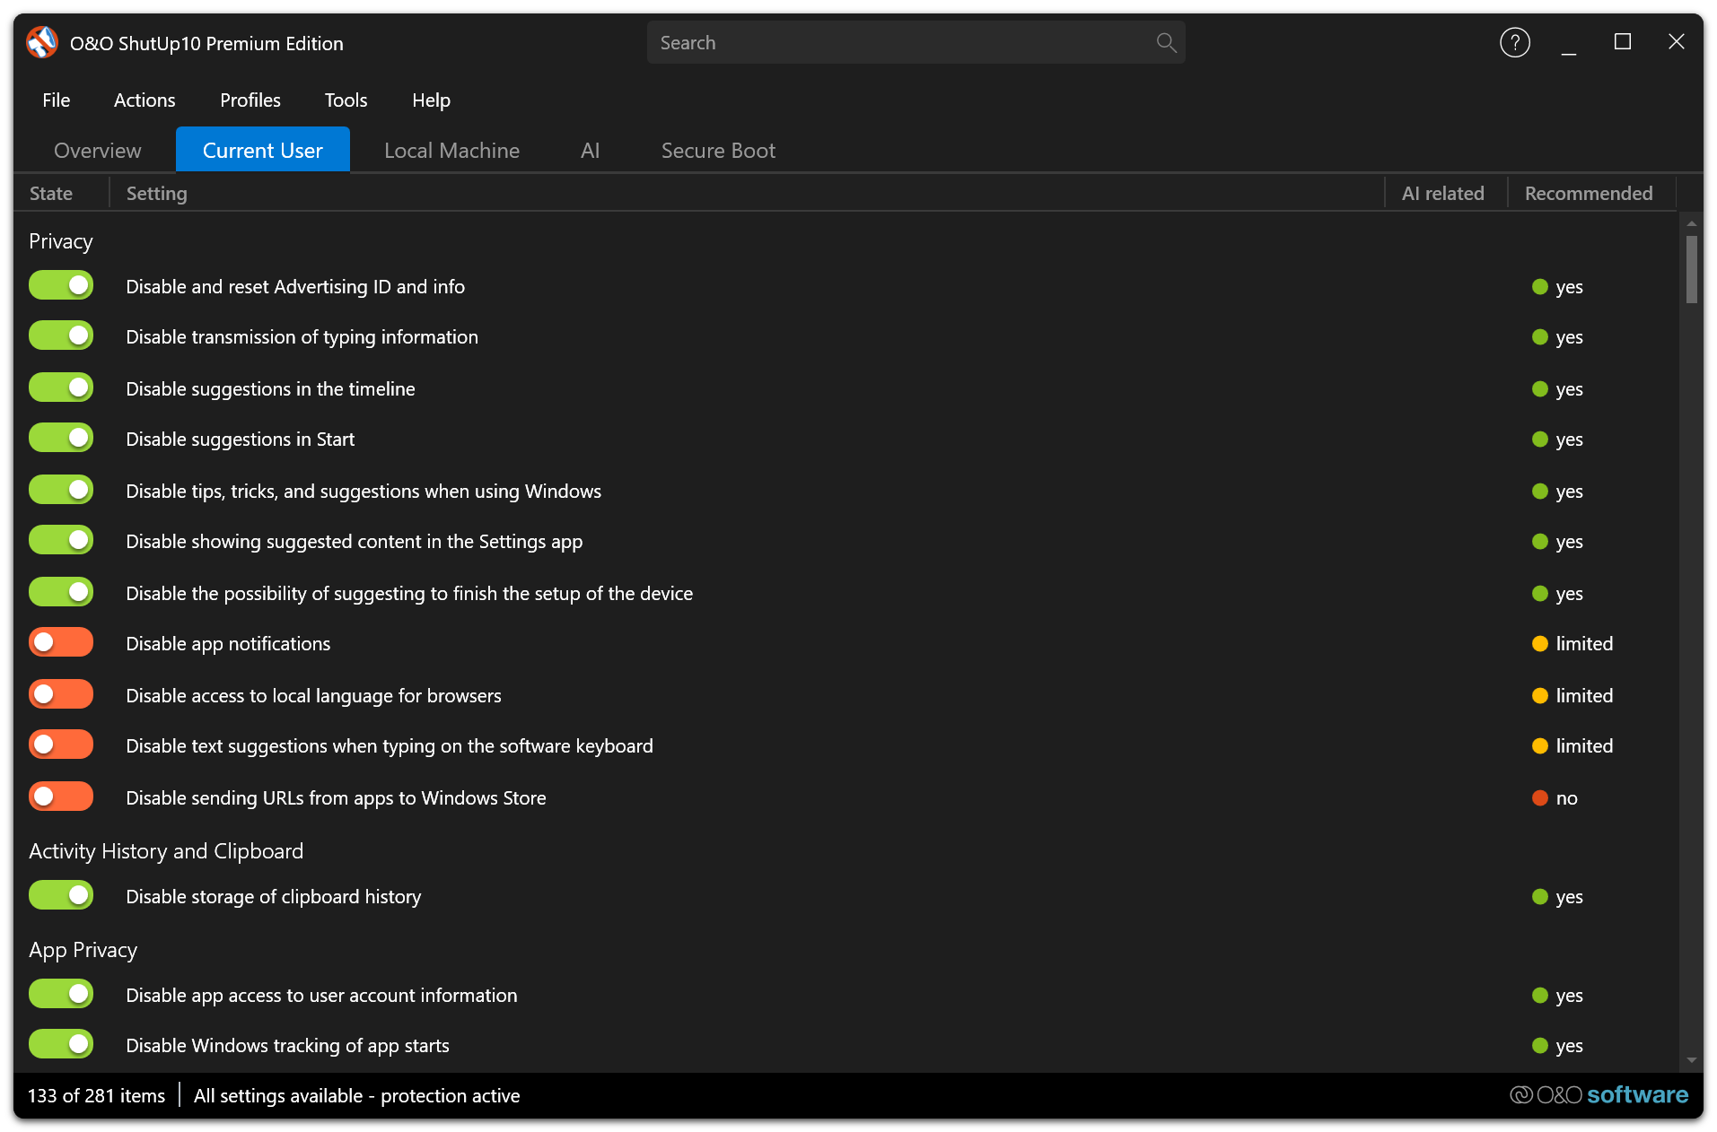This screenshot has width=1717, height=1132.
Task: Click '133 of 281 items' status text
Action: (96, 1095)
